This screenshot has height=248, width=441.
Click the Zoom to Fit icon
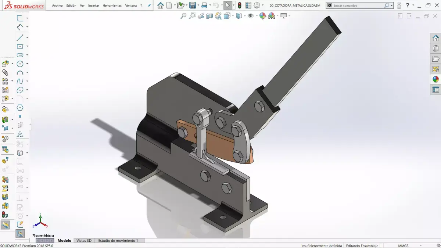click(x=183, y=16)
